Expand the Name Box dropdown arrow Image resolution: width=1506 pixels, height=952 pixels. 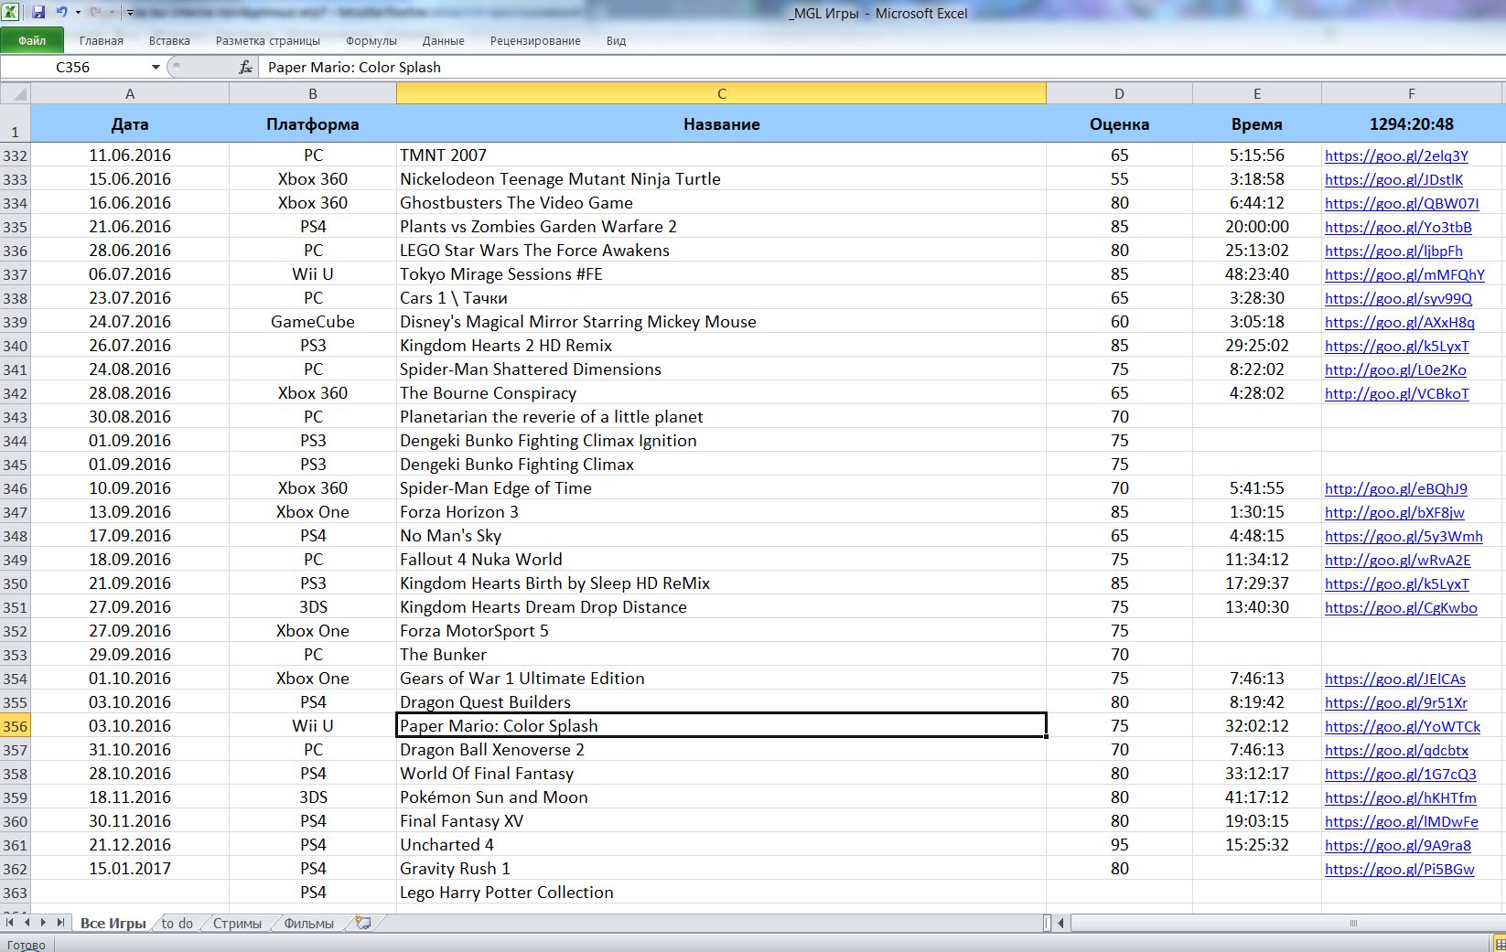point(156,67)
